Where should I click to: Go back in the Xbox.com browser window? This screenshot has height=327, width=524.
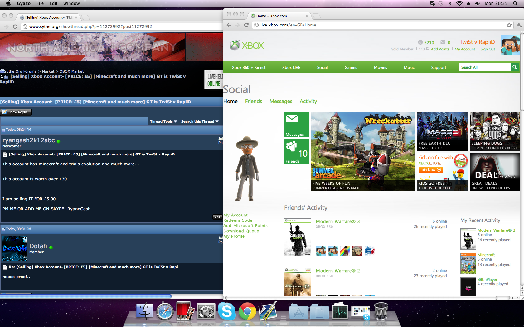[x=229, y=25]
